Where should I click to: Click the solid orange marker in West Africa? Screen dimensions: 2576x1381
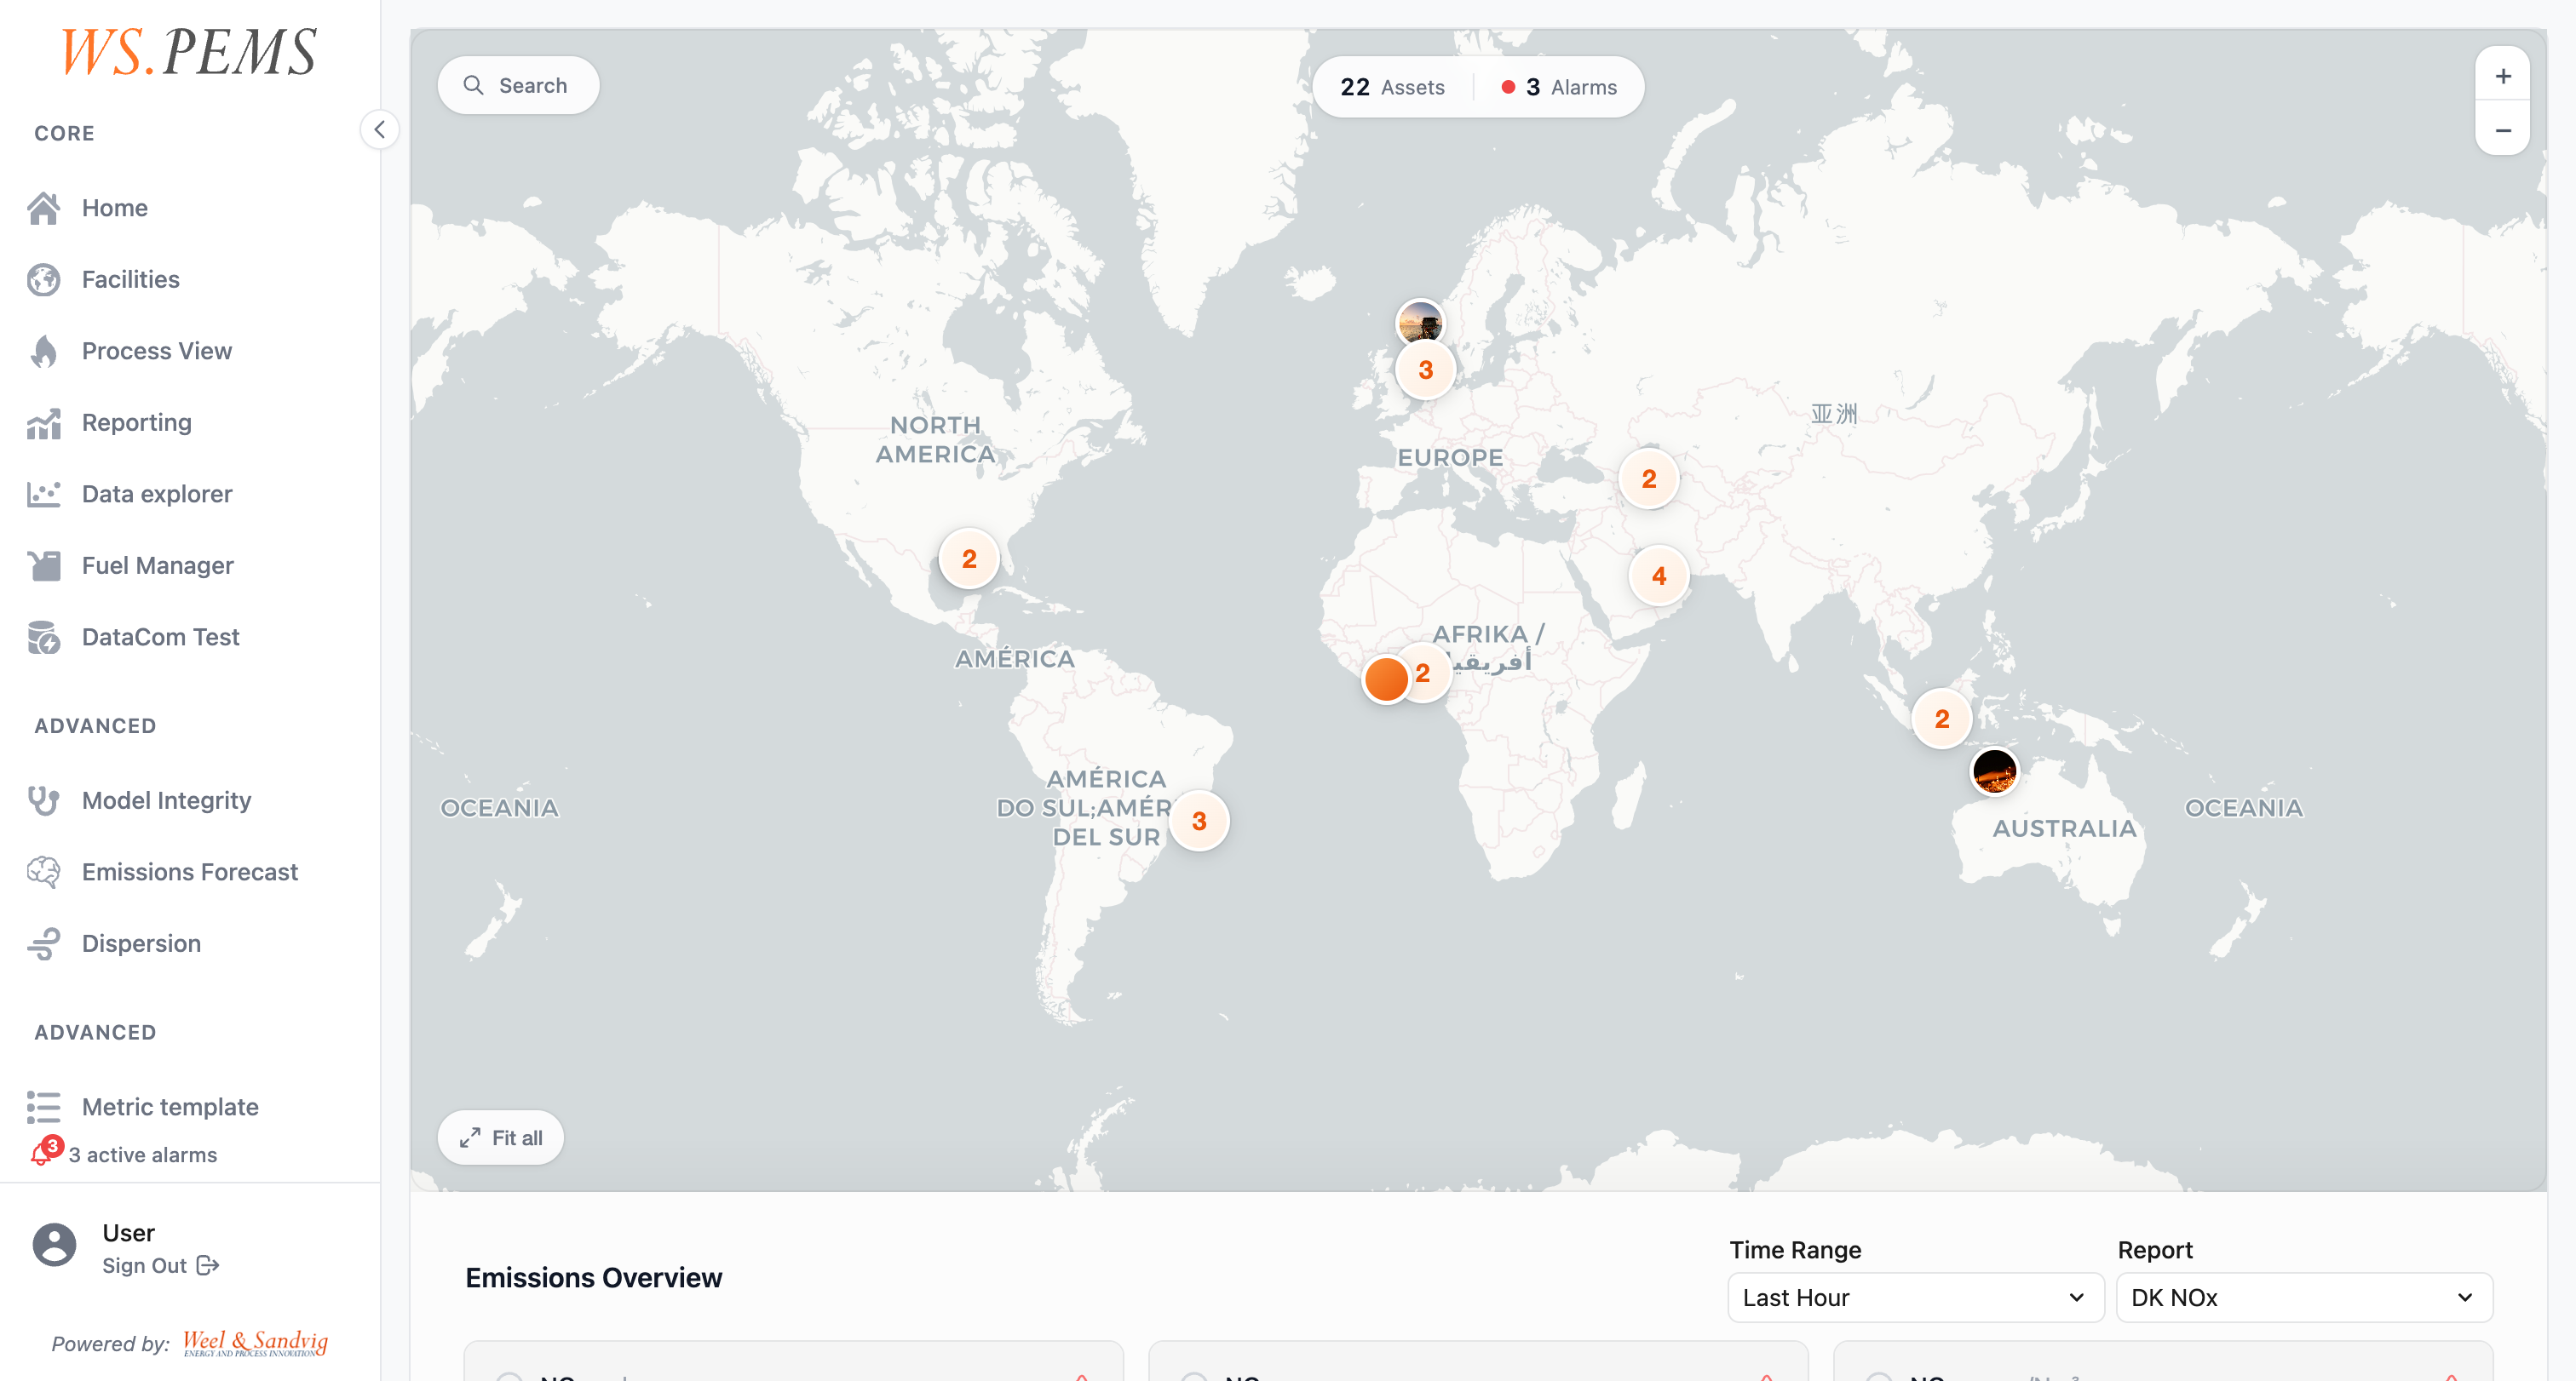1386,679
